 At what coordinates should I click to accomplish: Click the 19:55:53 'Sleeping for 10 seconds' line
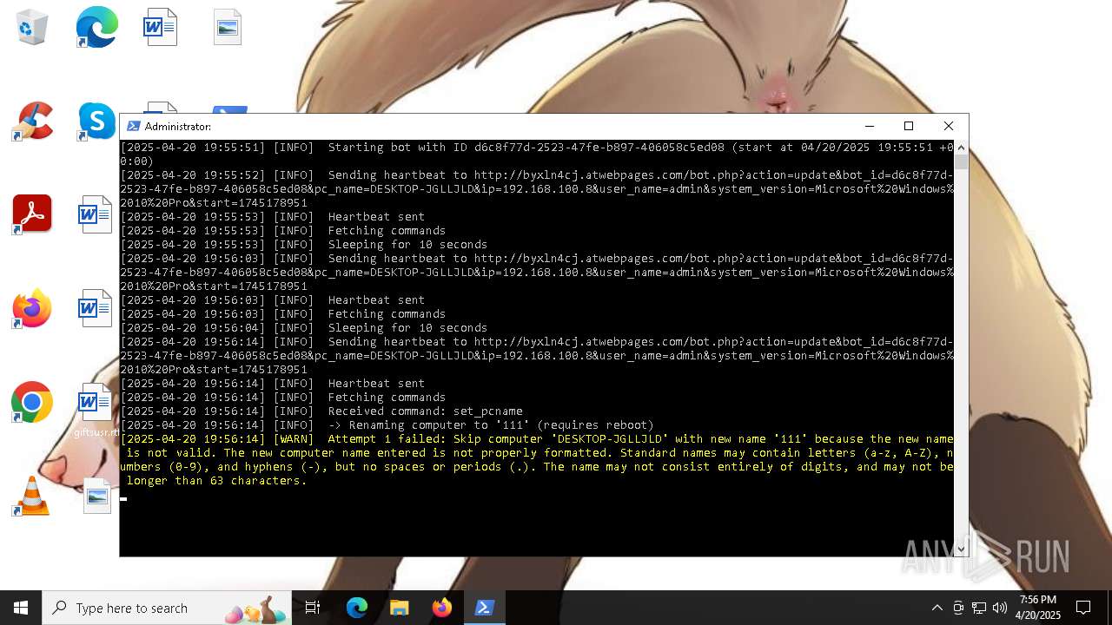[304, 245]
